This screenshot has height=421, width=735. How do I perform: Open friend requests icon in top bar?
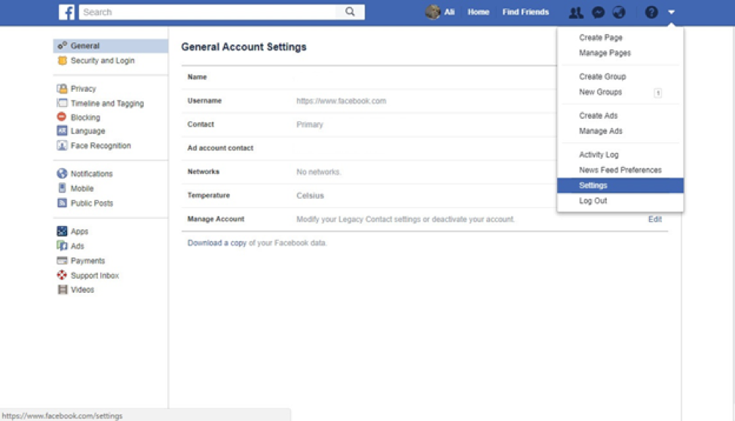click(x=576, y=13)
